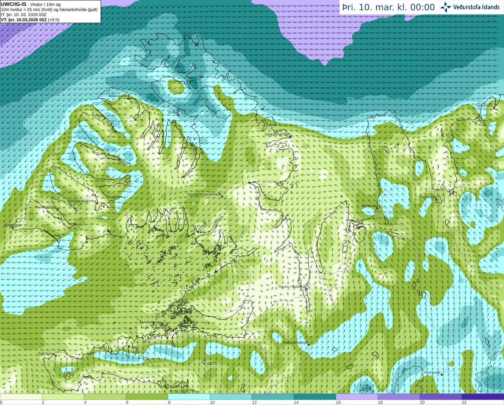Screen dimensions: 504x405
Task: Click the Blönduós station label
Action: pos(369,206)
